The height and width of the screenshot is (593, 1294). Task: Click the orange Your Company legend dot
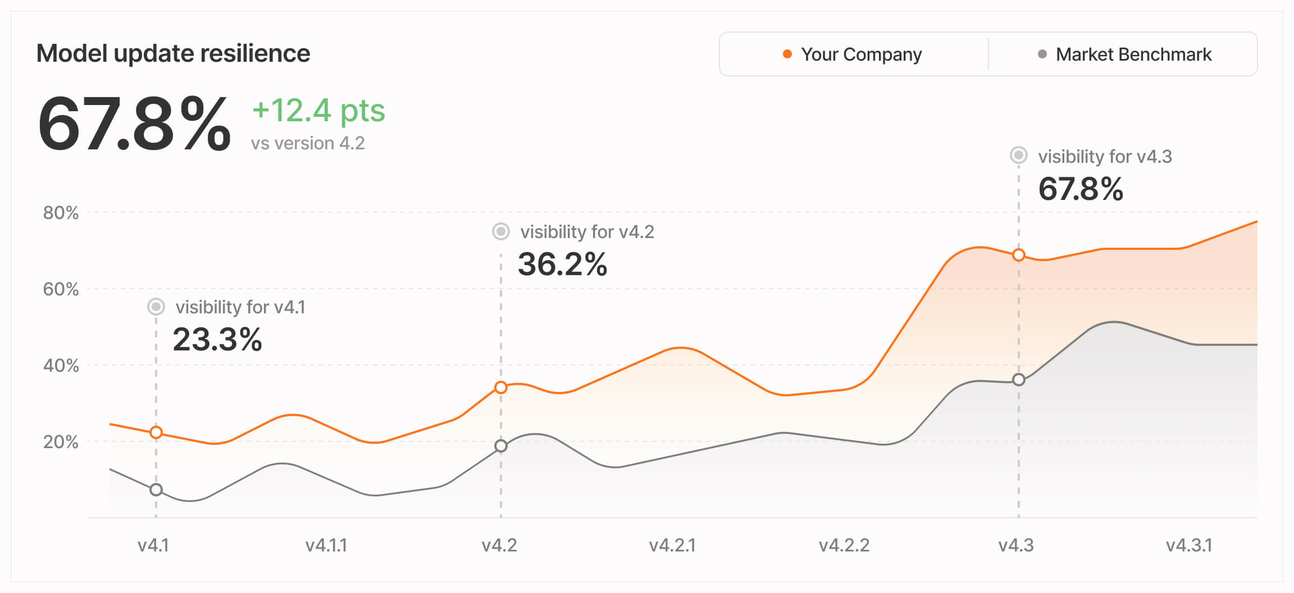pos(787,54)
